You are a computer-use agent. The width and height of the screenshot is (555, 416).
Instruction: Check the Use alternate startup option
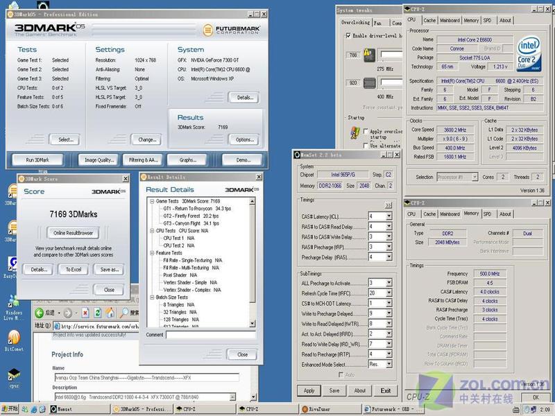(x=366, y=146)
